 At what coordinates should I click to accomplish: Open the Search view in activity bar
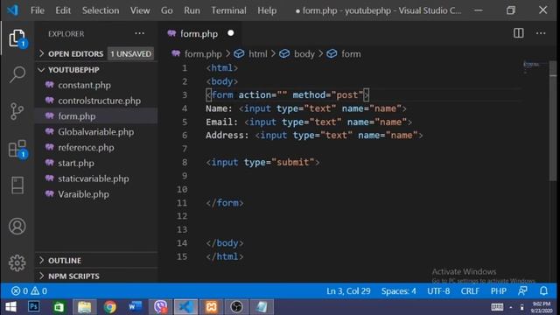pyautogui.click(x=17, y=74)
